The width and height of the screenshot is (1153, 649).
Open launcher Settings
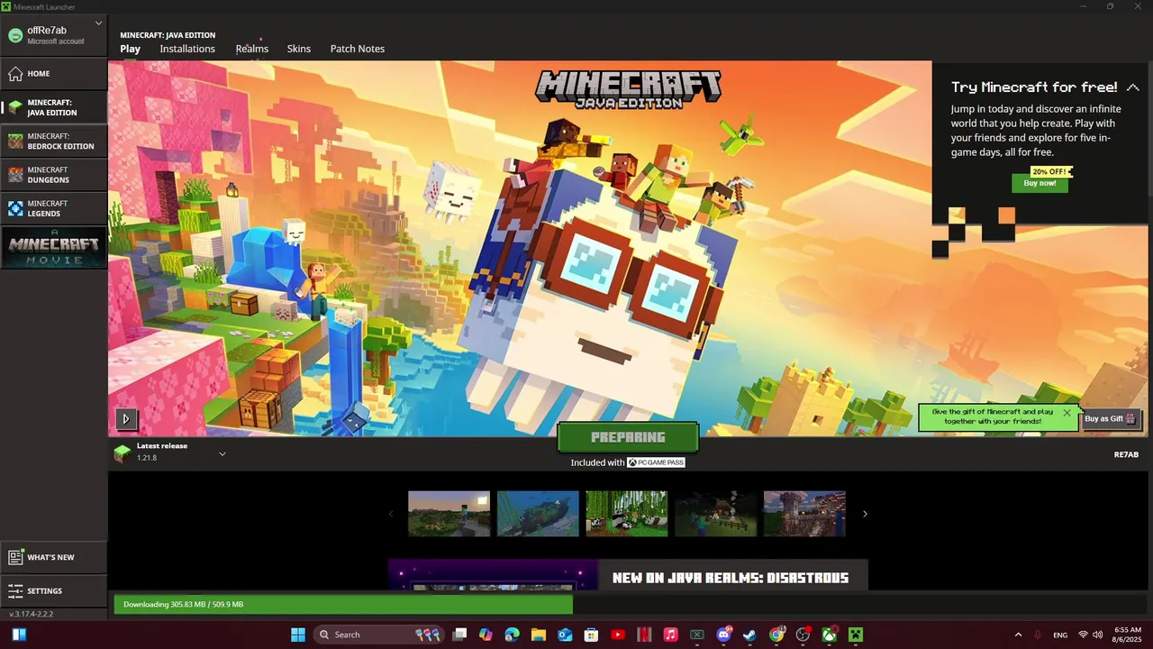[53, 591]
